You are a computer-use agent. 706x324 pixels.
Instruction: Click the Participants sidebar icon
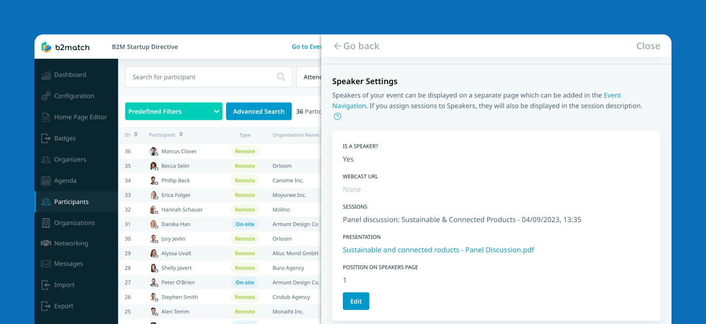click(x=46, y=202)
